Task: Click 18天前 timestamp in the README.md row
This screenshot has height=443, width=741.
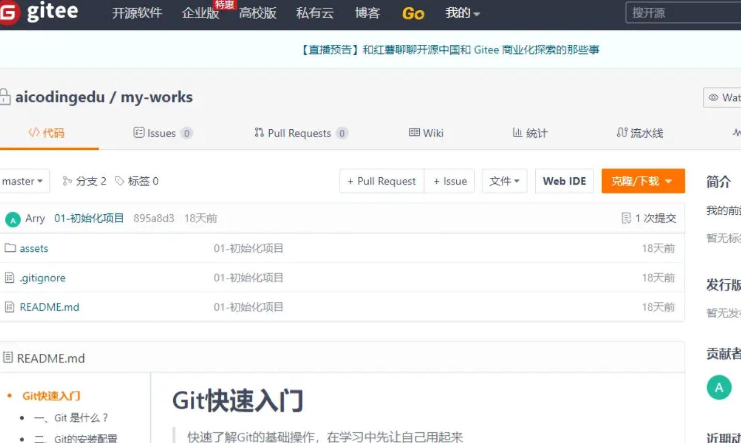Action: [x=658, y=307]
